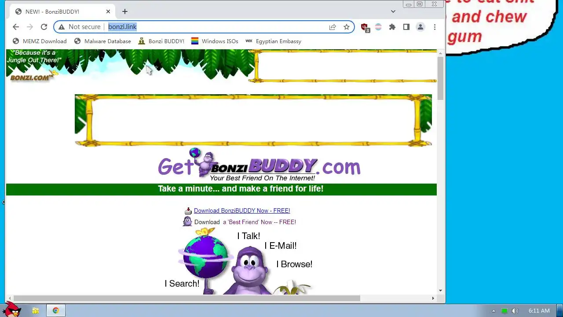
Task: Click the green system tray status icon
Action: click(505, 311)
